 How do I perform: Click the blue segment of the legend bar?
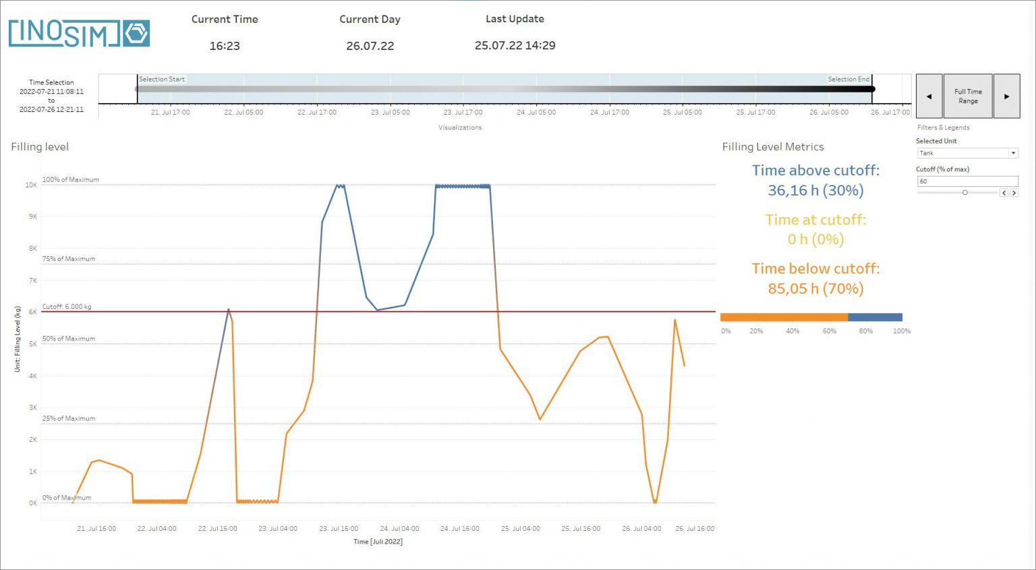coord(875,316)
